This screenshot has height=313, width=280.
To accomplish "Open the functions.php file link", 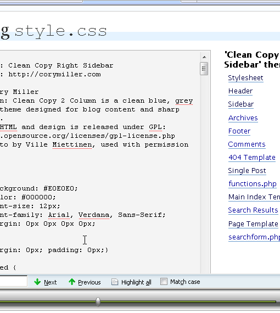I will click(253, 183).
